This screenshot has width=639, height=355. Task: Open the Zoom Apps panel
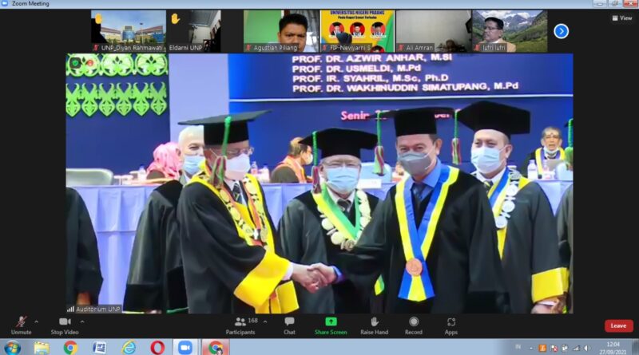coord(451,323)
